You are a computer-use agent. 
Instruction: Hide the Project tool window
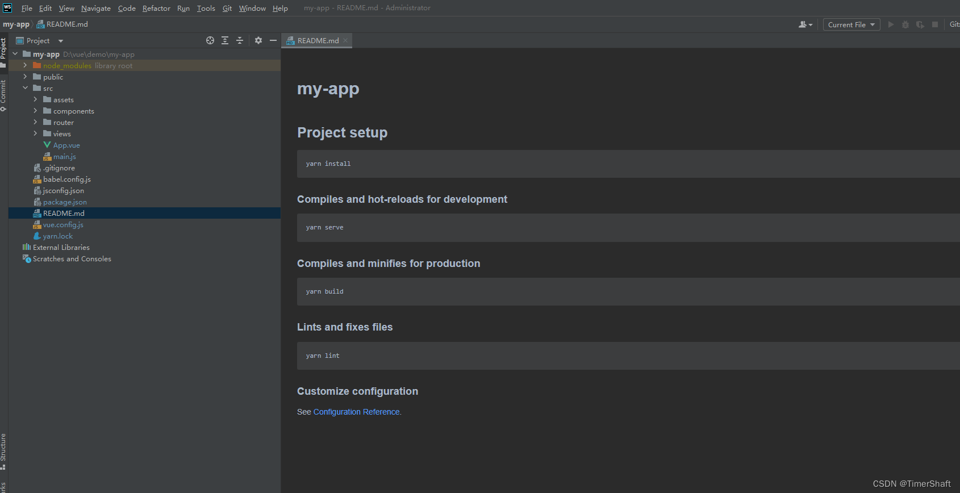(273, 40)
